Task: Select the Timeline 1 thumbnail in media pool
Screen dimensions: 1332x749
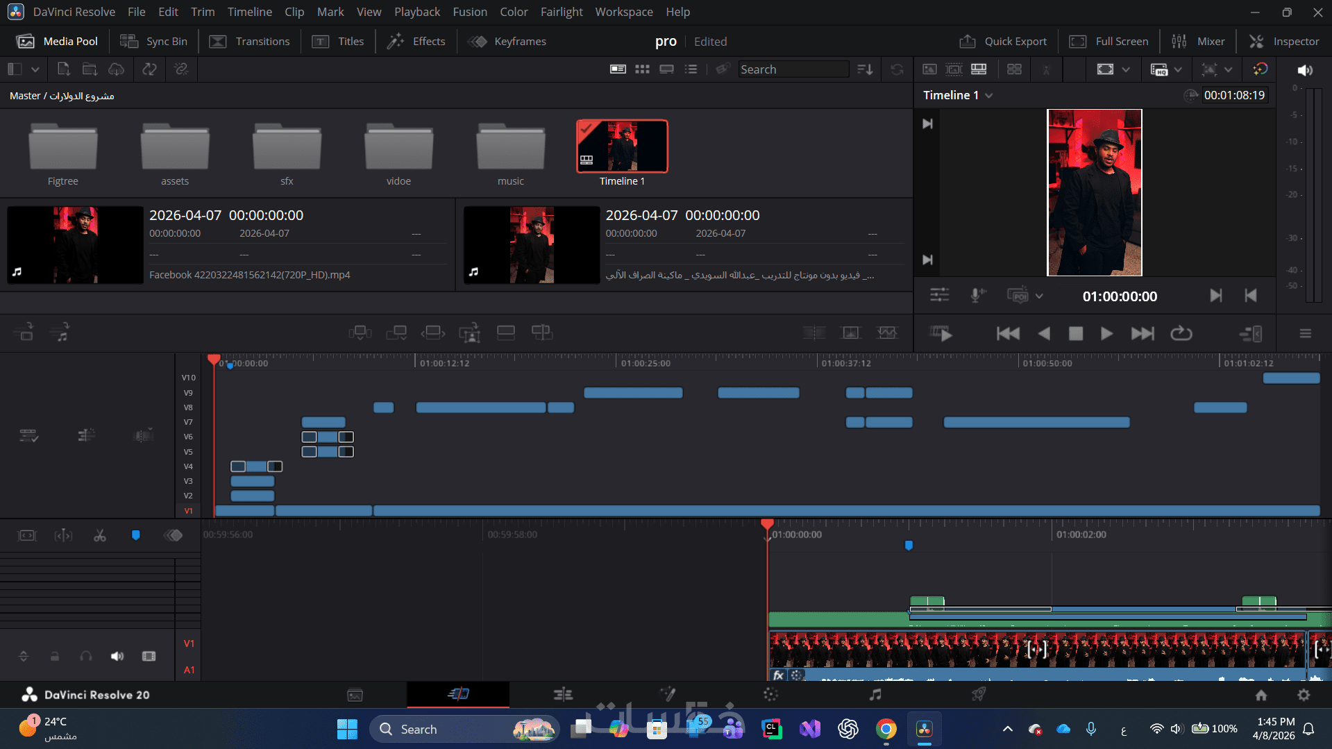Action: (622, 146)
